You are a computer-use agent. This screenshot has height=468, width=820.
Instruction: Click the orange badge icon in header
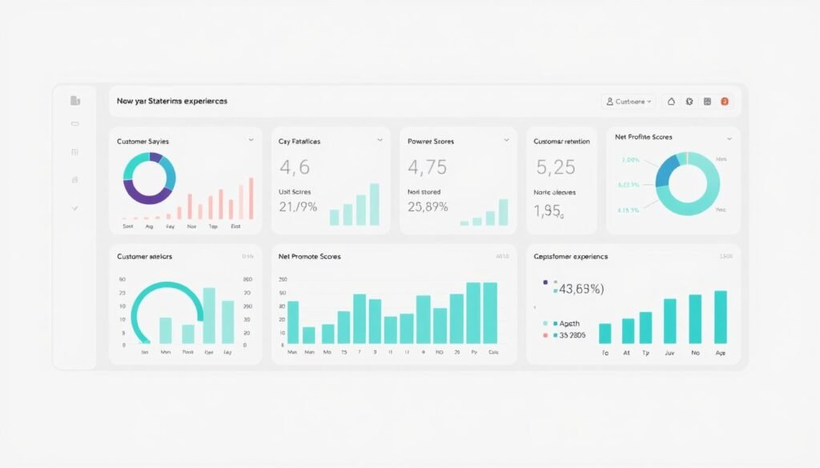(725, 102)
